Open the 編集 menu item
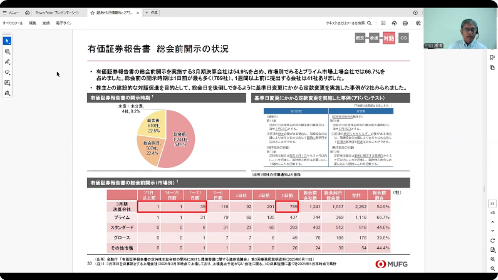 pos(33,23)
